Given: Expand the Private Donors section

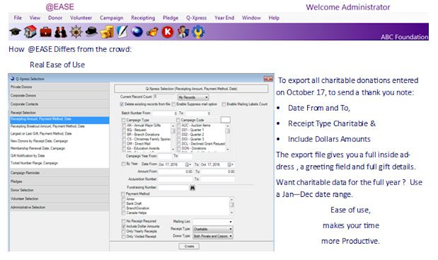Looking at the screenshot, I should [60, 87].
